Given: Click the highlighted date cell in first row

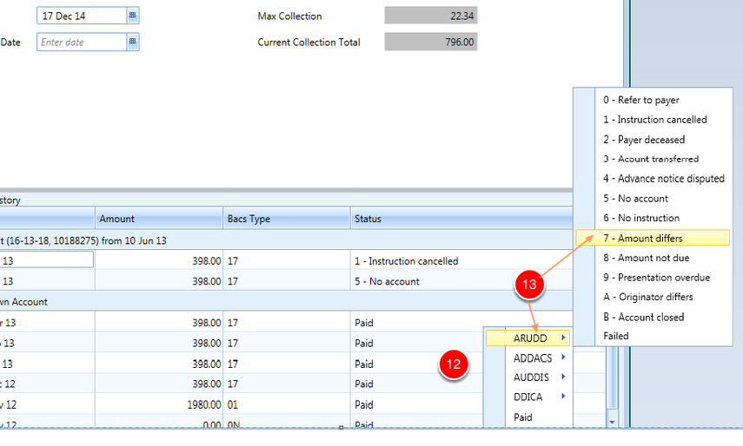Looking at the screenshot, I should coord(46,259).
